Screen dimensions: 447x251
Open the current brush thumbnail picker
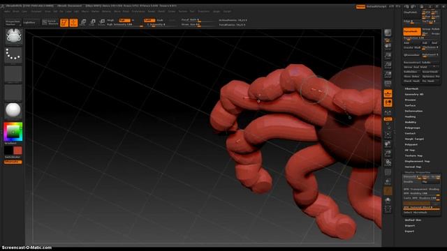tap(13, 36)
